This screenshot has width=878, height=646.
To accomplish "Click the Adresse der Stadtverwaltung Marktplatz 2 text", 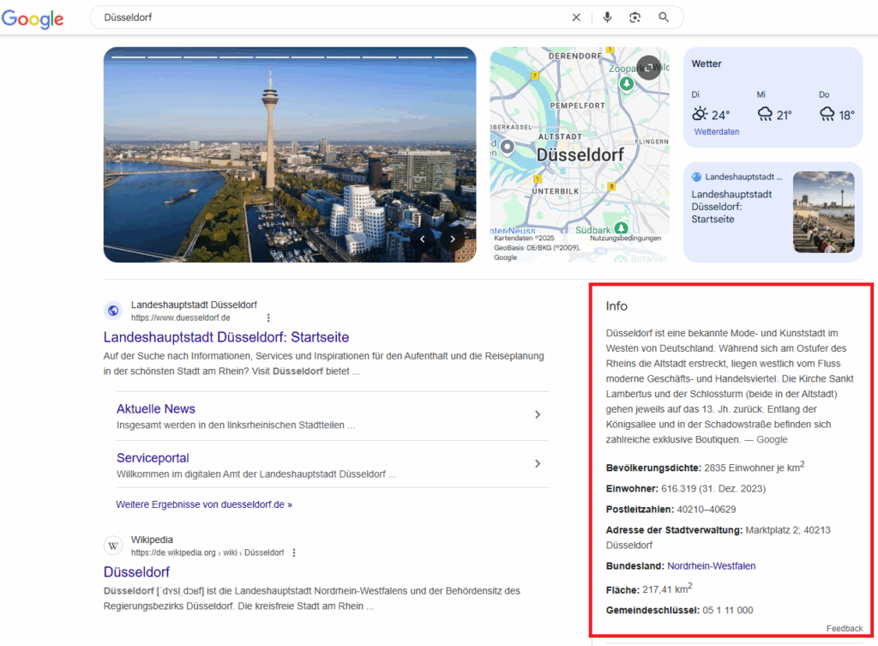I will tap(718, 537).
